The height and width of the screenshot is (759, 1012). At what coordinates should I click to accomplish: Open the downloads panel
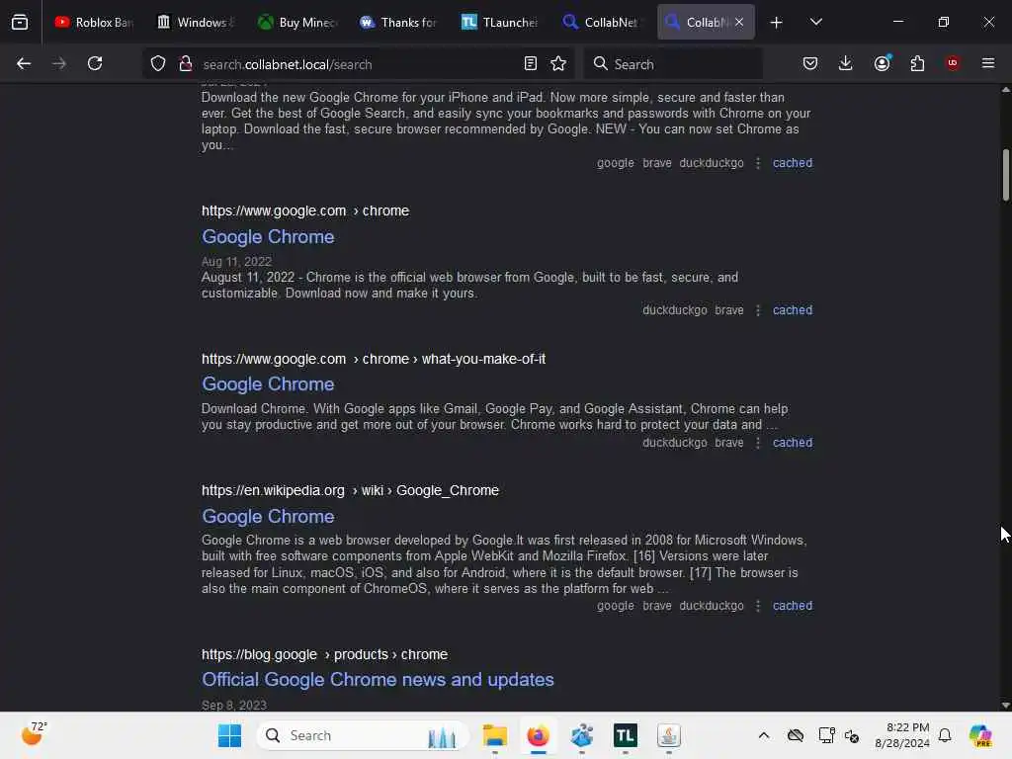tap(846, 63)
